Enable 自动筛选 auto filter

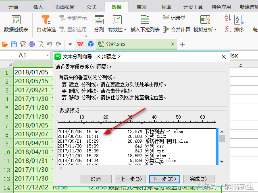coord(46,24)
